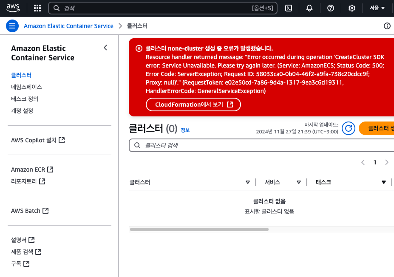Focus the 클러스터 검색 filter field
Screen dimensions: 394x277
[x=261, y=145]
